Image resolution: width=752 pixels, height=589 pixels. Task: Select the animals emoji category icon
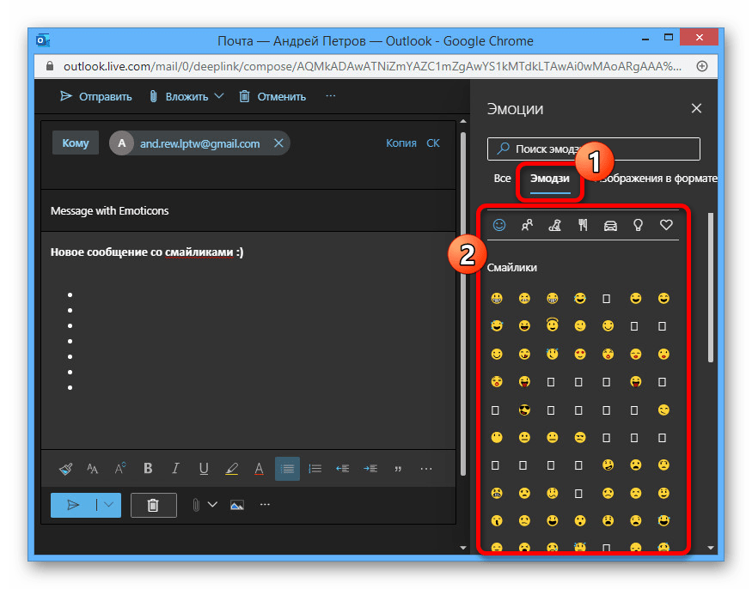pos(554,225)
